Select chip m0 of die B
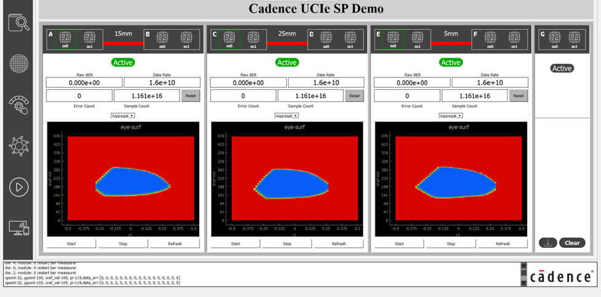This screenshot has width=601, height=297. [163, 39]
